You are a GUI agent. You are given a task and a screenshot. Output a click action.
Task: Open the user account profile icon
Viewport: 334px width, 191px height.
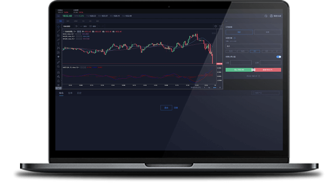(271, 16)
